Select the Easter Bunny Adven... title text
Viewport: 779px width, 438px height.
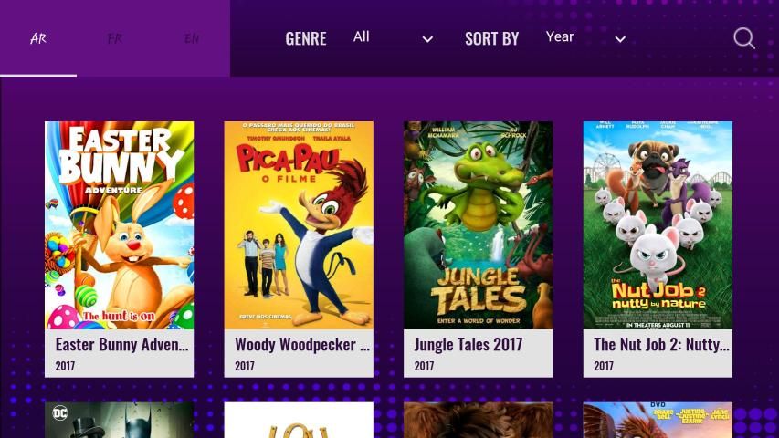click(x=121, y=344)
